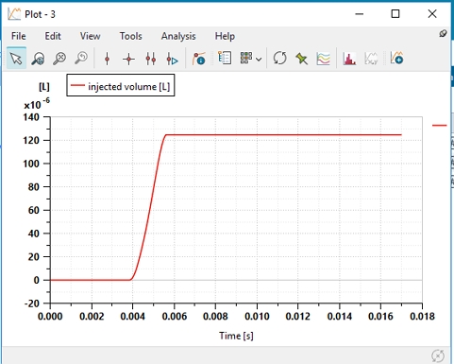Click the red line marker right of plot
This screenshot has width=454, height=364.
click(440, 126)
